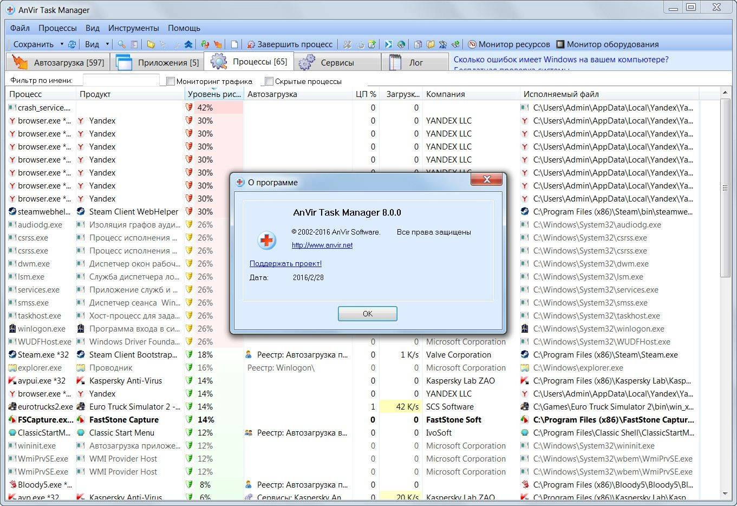
Task: Click the red shield icon in crash_service row
Action: [x=189, y=107]
